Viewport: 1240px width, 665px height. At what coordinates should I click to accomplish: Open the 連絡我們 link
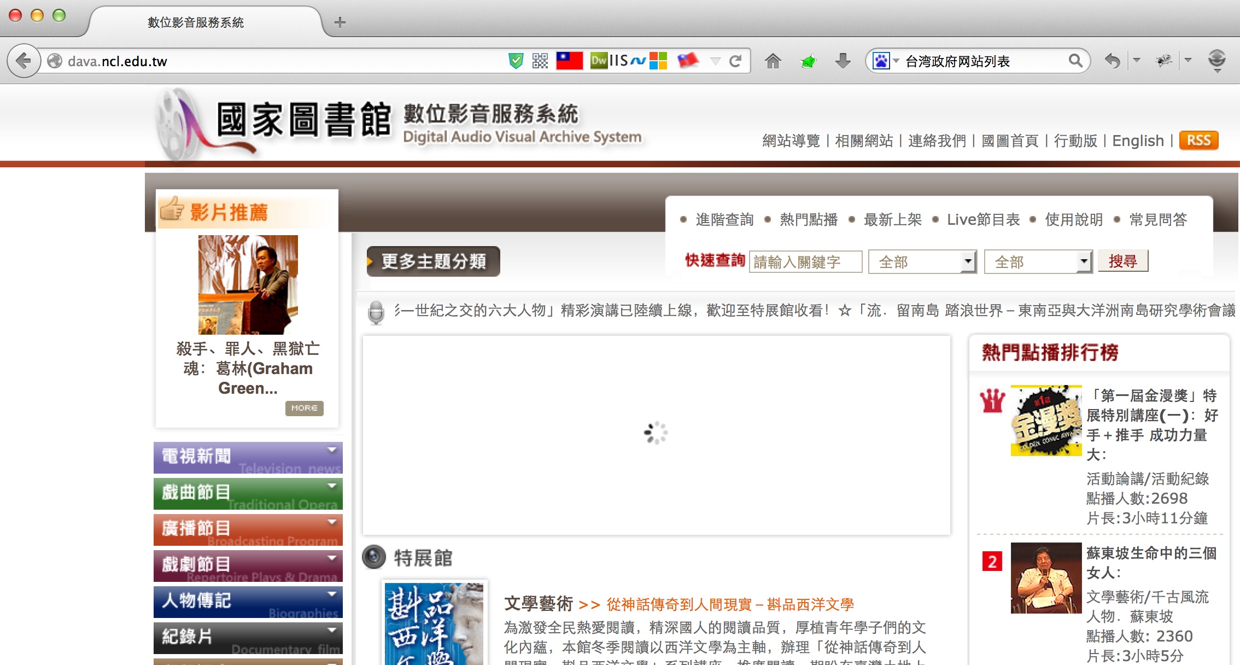(x=937, y=141)
